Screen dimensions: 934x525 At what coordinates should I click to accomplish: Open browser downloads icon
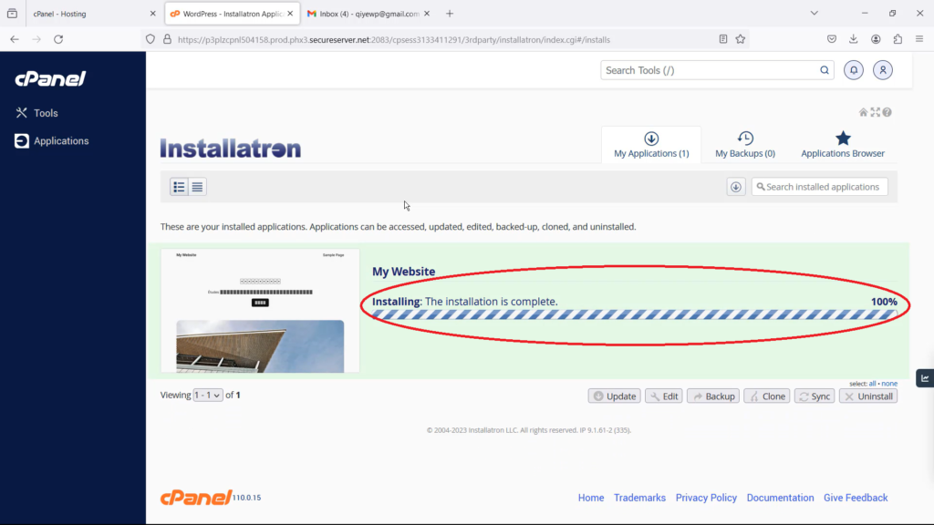pyautogui.click(x=854, y=39)
